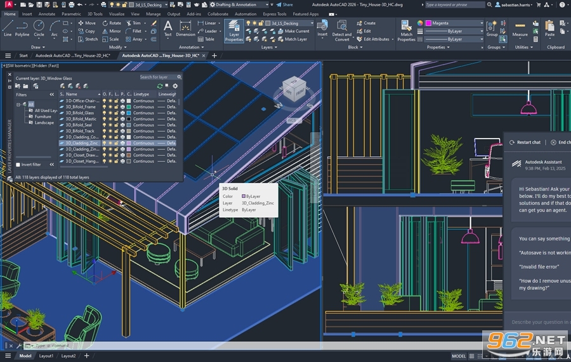Toggle On bulb for 3D_Bifold_Track layer
571x362 pixels.
pyautogui.click(x=104, y=131)
